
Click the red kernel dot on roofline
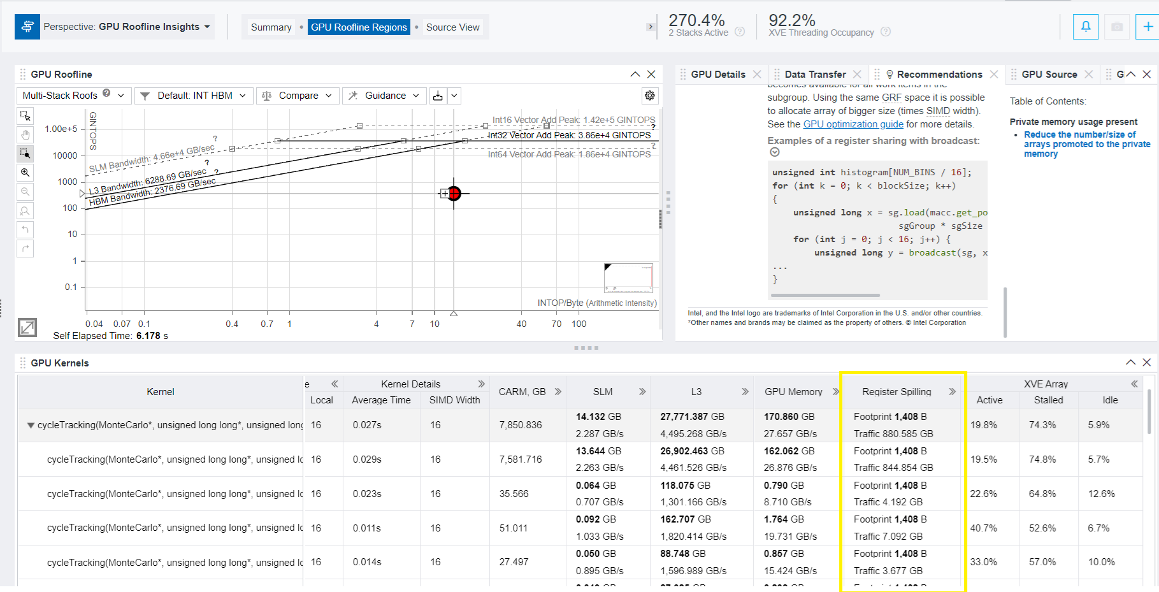tap(454, 193)
